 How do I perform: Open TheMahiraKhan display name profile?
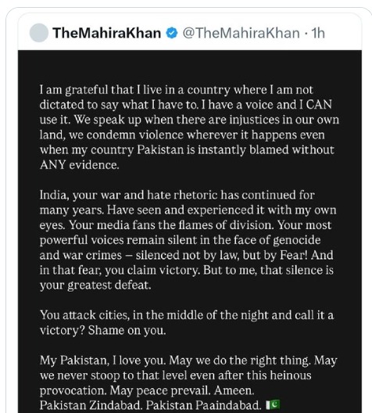(x=107, y=33)
